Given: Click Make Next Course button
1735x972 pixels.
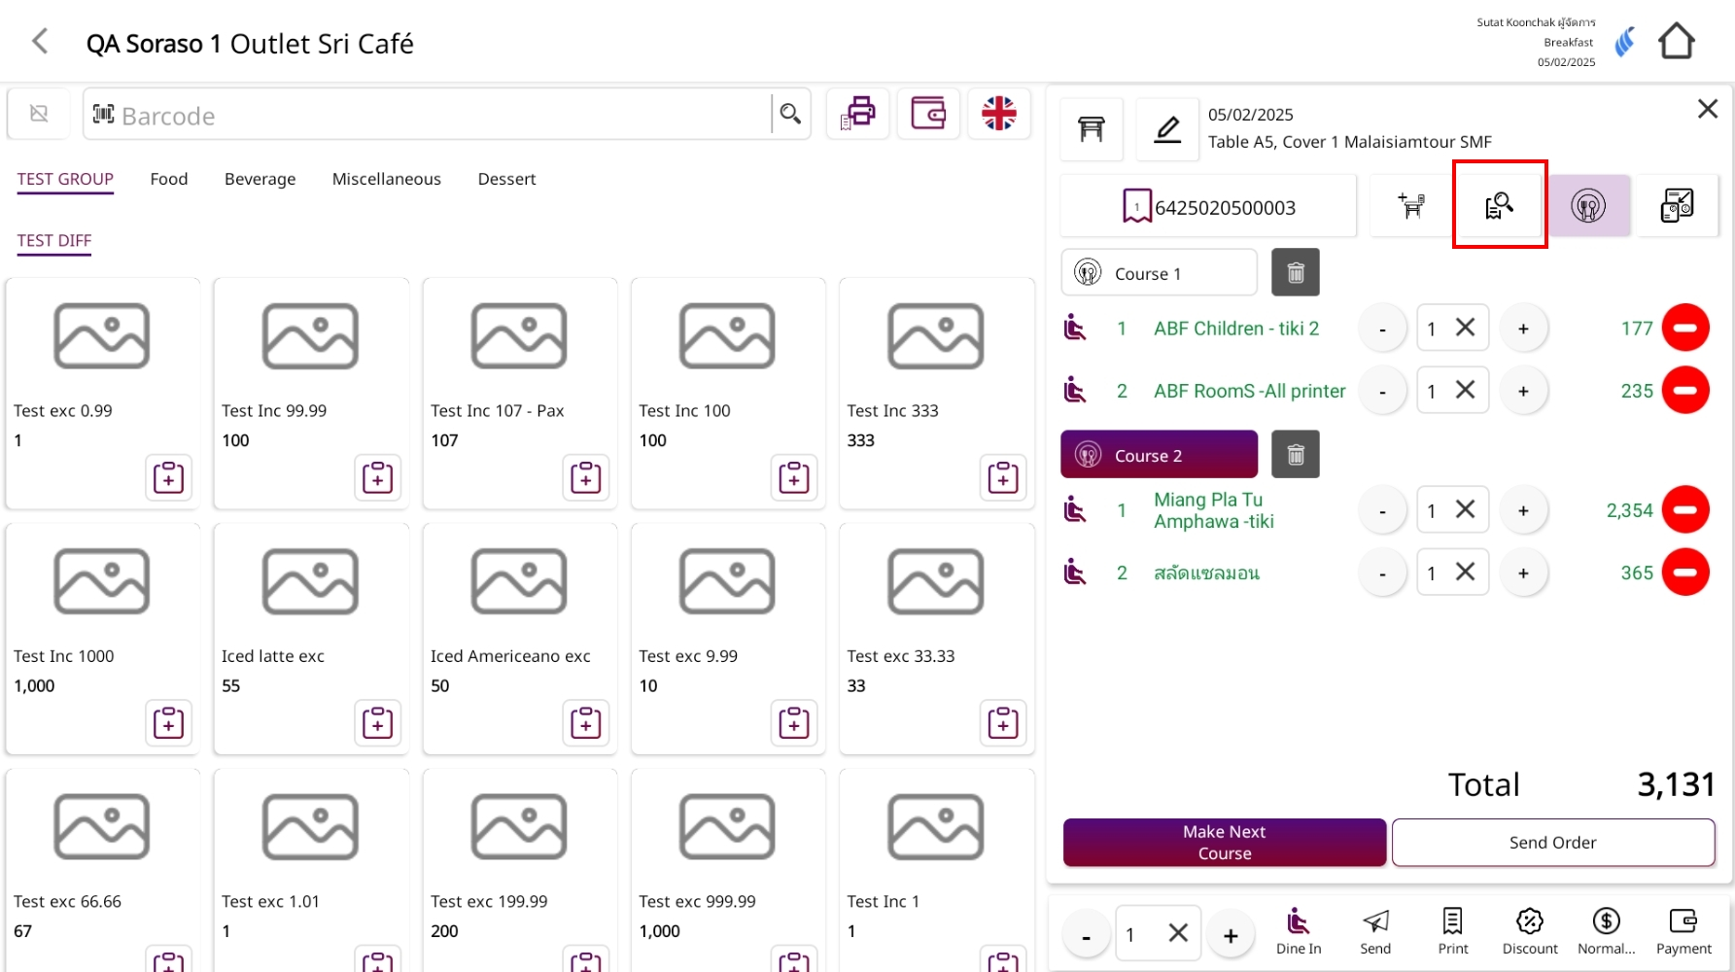Looking at the screenshot, I should pos(1224,842).
